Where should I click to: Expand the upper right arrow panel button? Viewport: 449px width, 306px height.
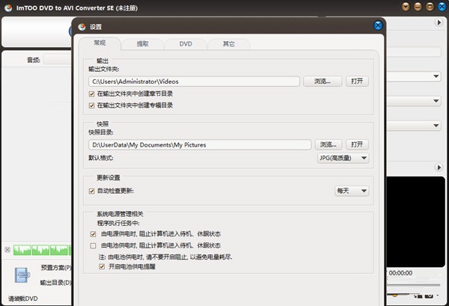pyautogui.click(x=439, y=22)
